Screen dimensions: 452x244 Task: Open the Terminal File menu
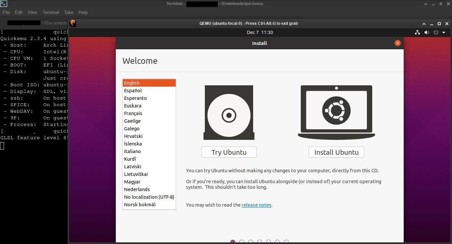pyautogui.click(x=6, y=12)
